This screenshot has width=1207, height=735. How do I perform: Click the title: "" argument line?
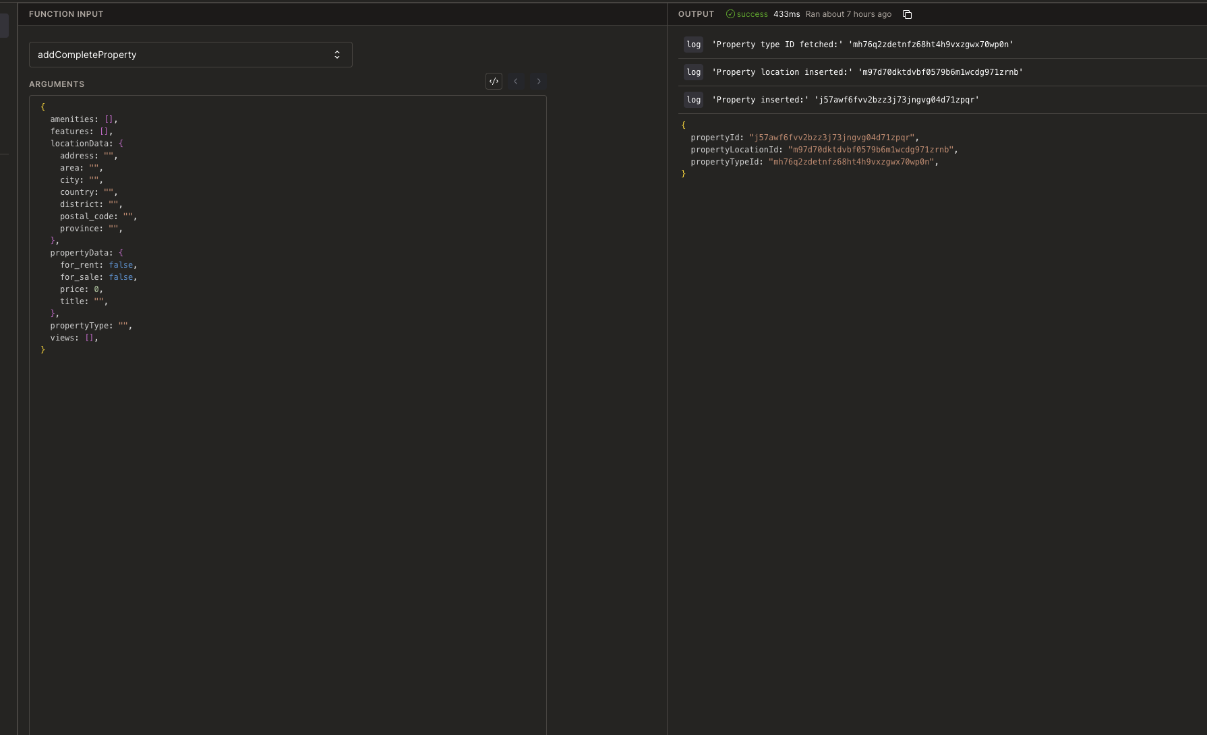coord(84,301)
